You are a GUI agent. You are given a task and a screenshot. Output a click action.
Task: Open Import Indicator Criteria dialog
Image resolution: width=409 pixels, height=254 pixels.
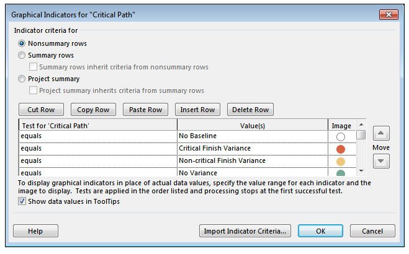[245, 231]
